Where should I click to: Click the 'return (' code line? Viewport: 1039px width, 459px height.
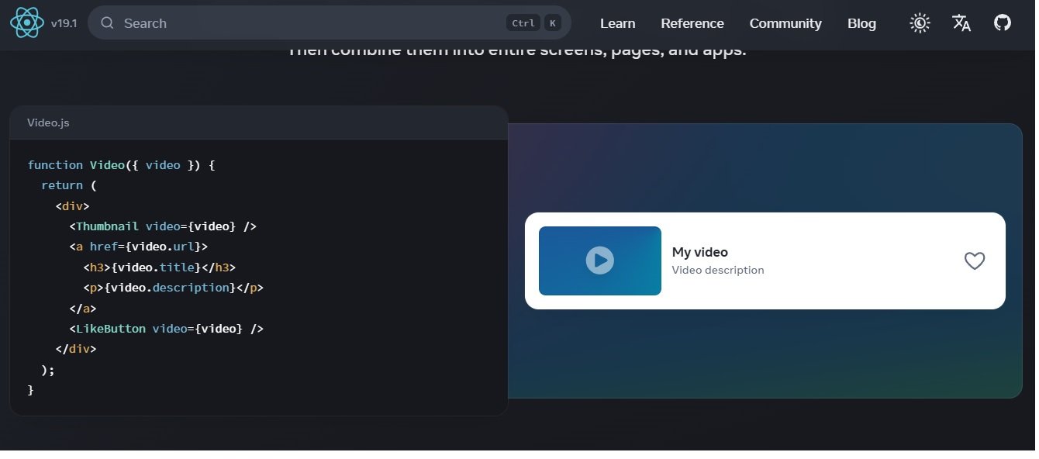[x=69, y=185]
